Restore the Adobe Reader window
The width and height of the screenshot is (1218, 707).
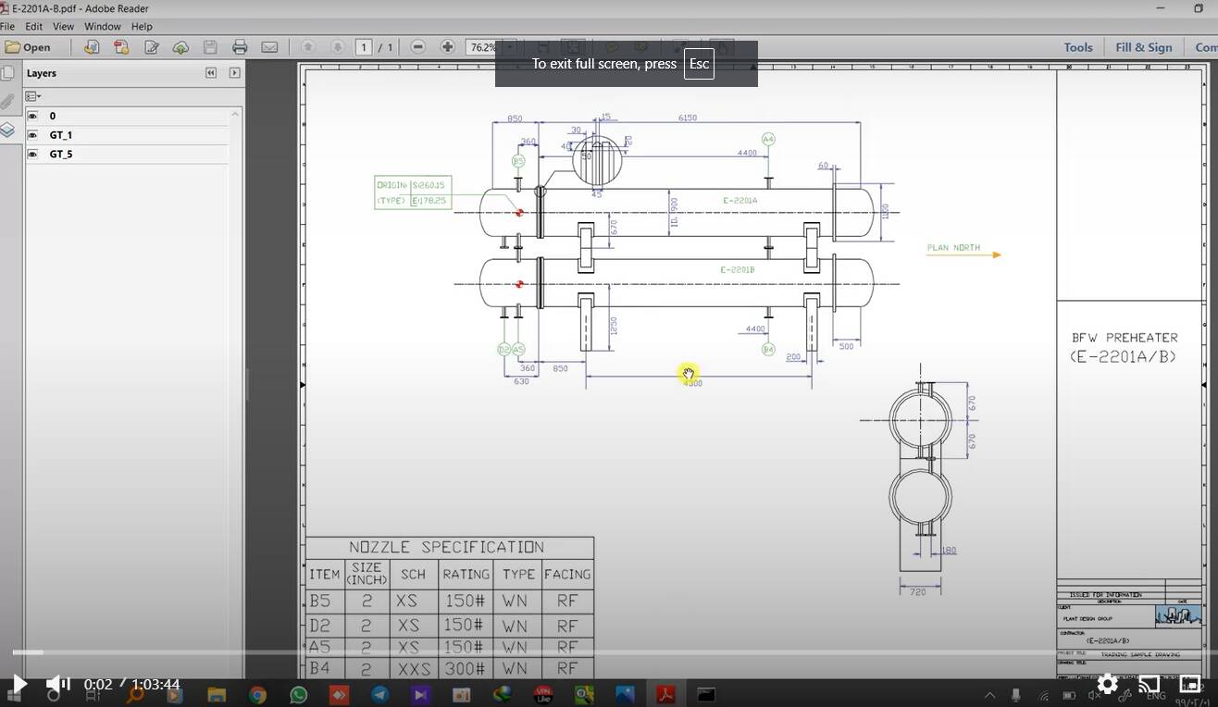(x=1199, y=8)
